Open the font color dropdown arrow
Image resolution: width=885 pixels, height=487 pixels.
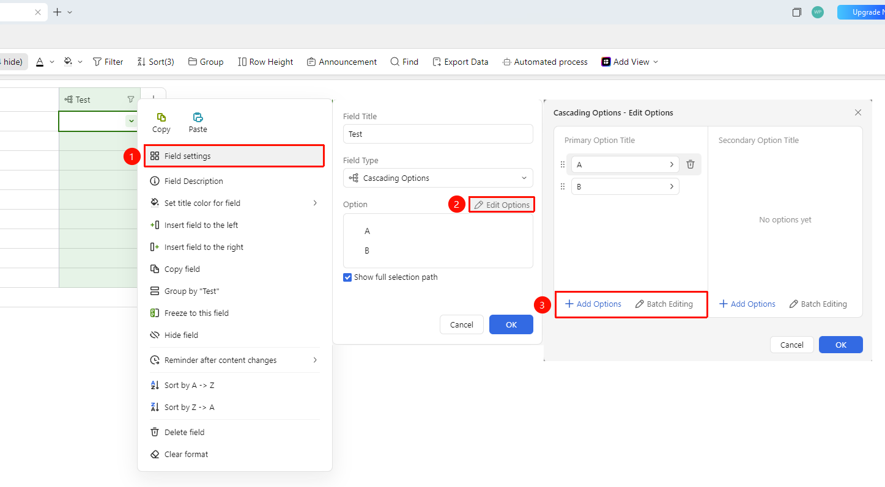[52, 62]
